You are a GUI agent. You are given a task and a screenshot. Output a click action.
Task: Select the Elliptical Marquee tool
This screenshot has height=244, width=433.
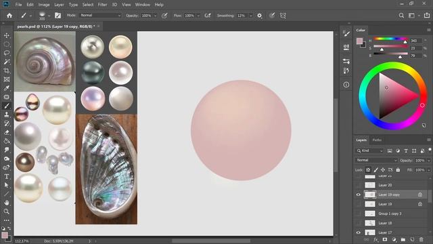tap(7, 44)
